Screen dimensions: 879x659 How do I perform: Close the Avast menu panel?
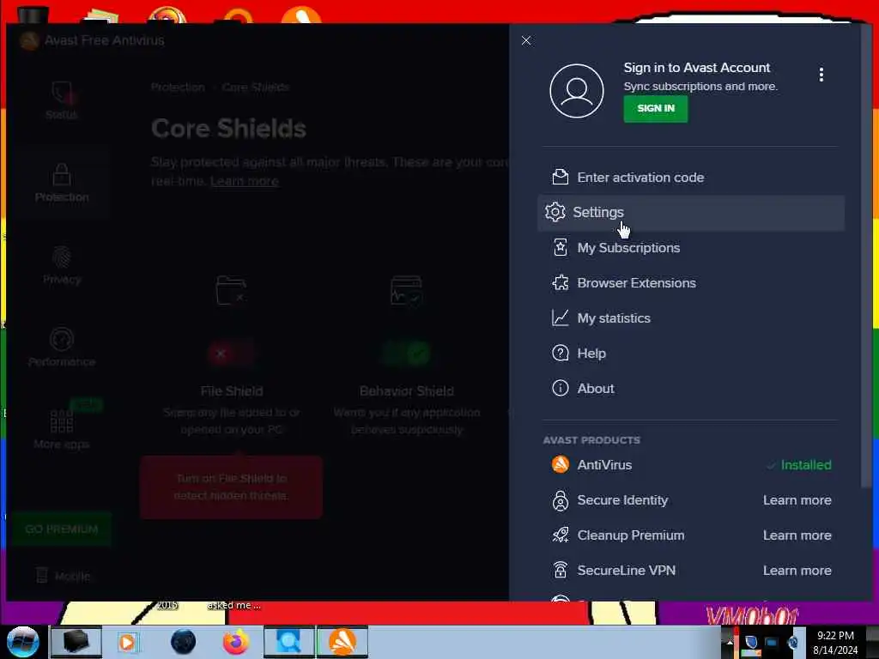click(x=526, y=40)
